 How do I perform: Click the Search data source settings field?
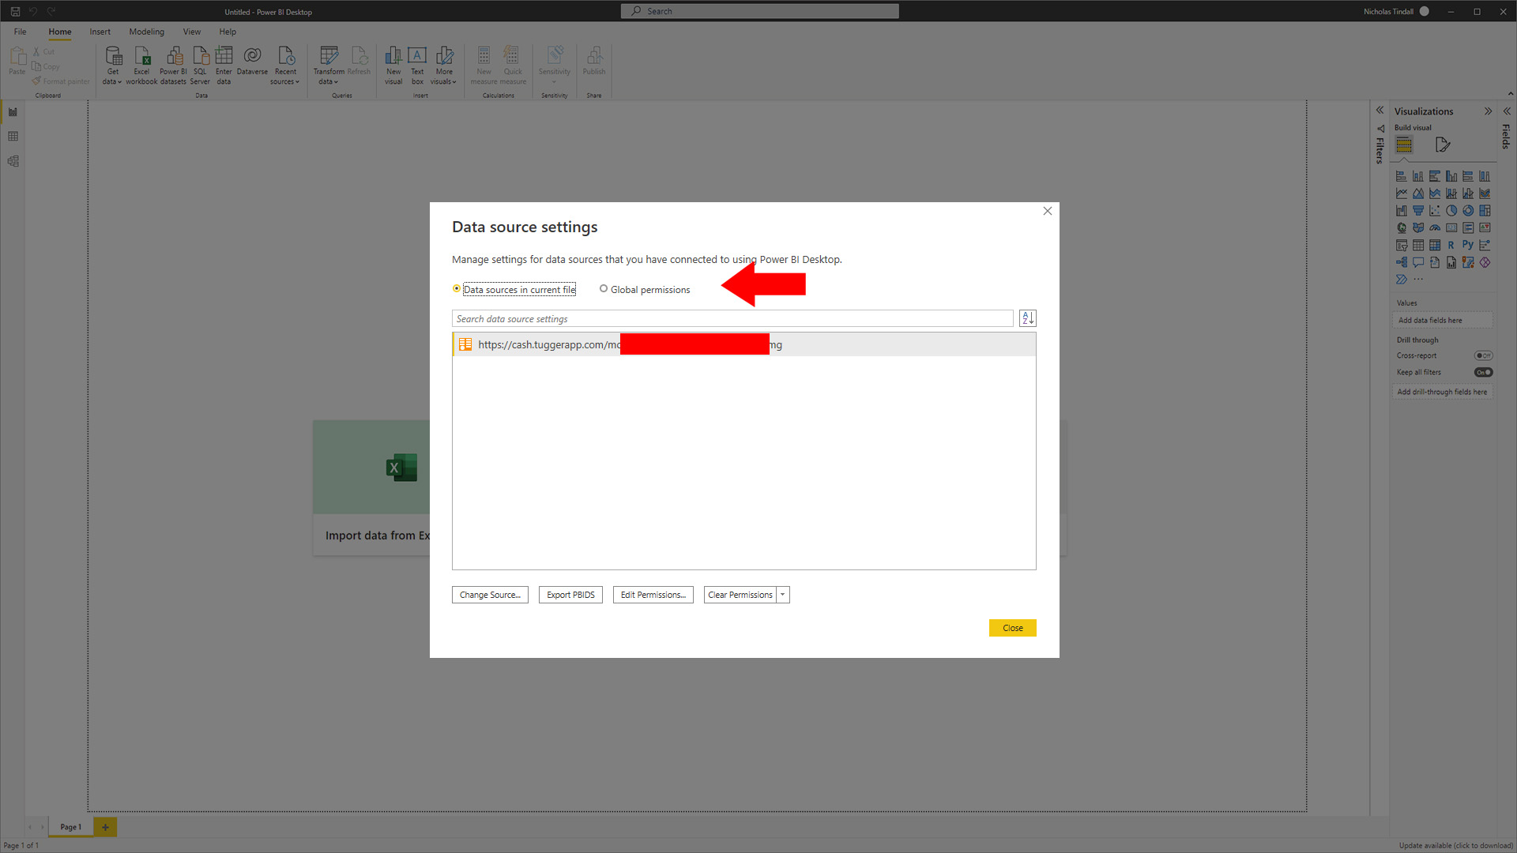pos(732,319)
